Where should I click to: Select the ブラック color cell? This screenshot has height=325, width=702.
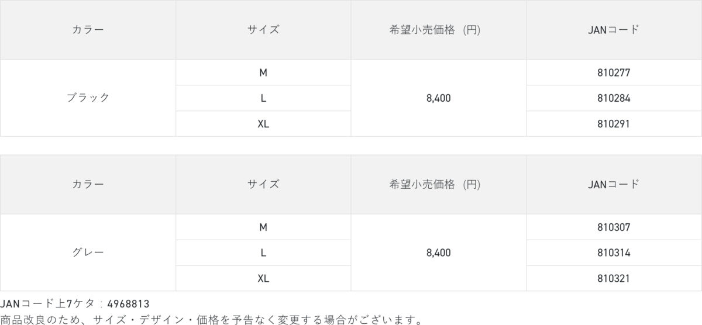pos(88,98)
